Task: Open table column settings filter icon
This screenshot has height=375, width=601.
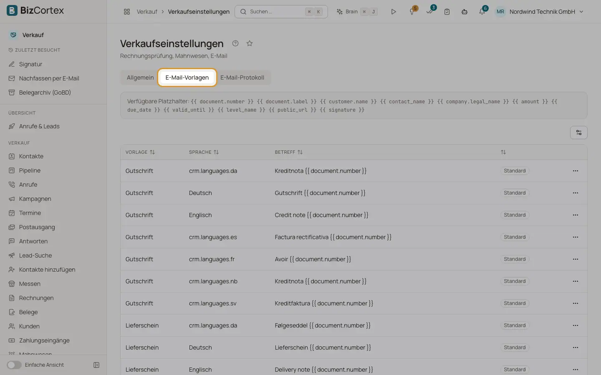Action: point(578,132)
